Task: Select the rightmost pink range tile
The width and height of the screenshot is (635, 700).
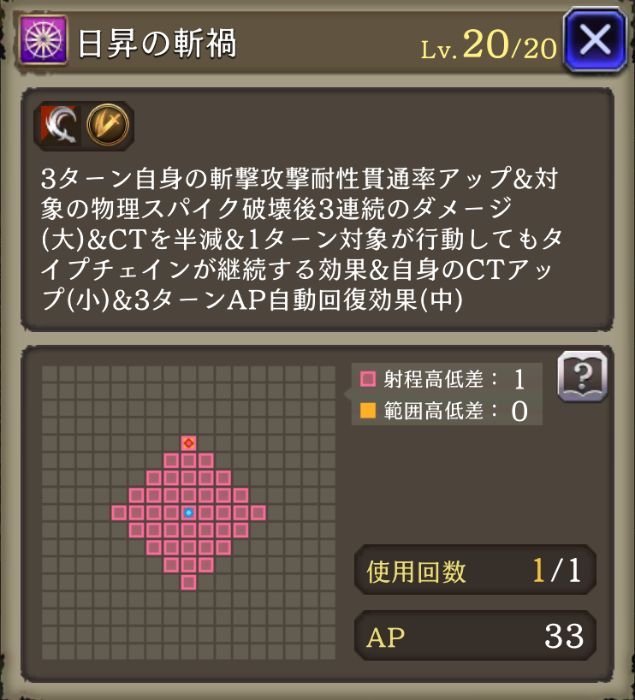Action: click(258, 513)
